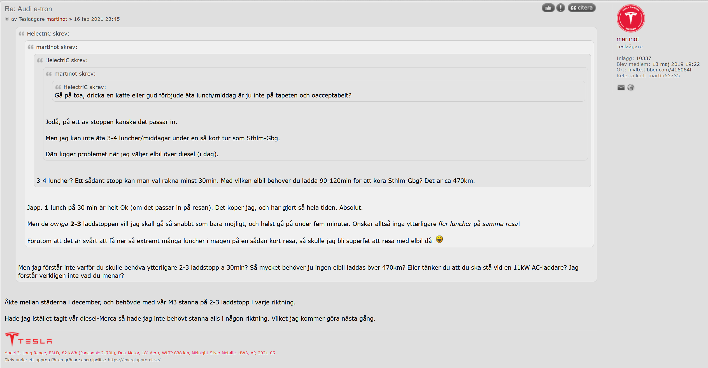Click the laughing emoji smiley

(x=439, y=239)
